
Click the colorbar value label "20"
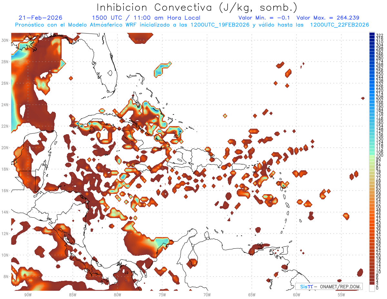click(x=379, y=256)
